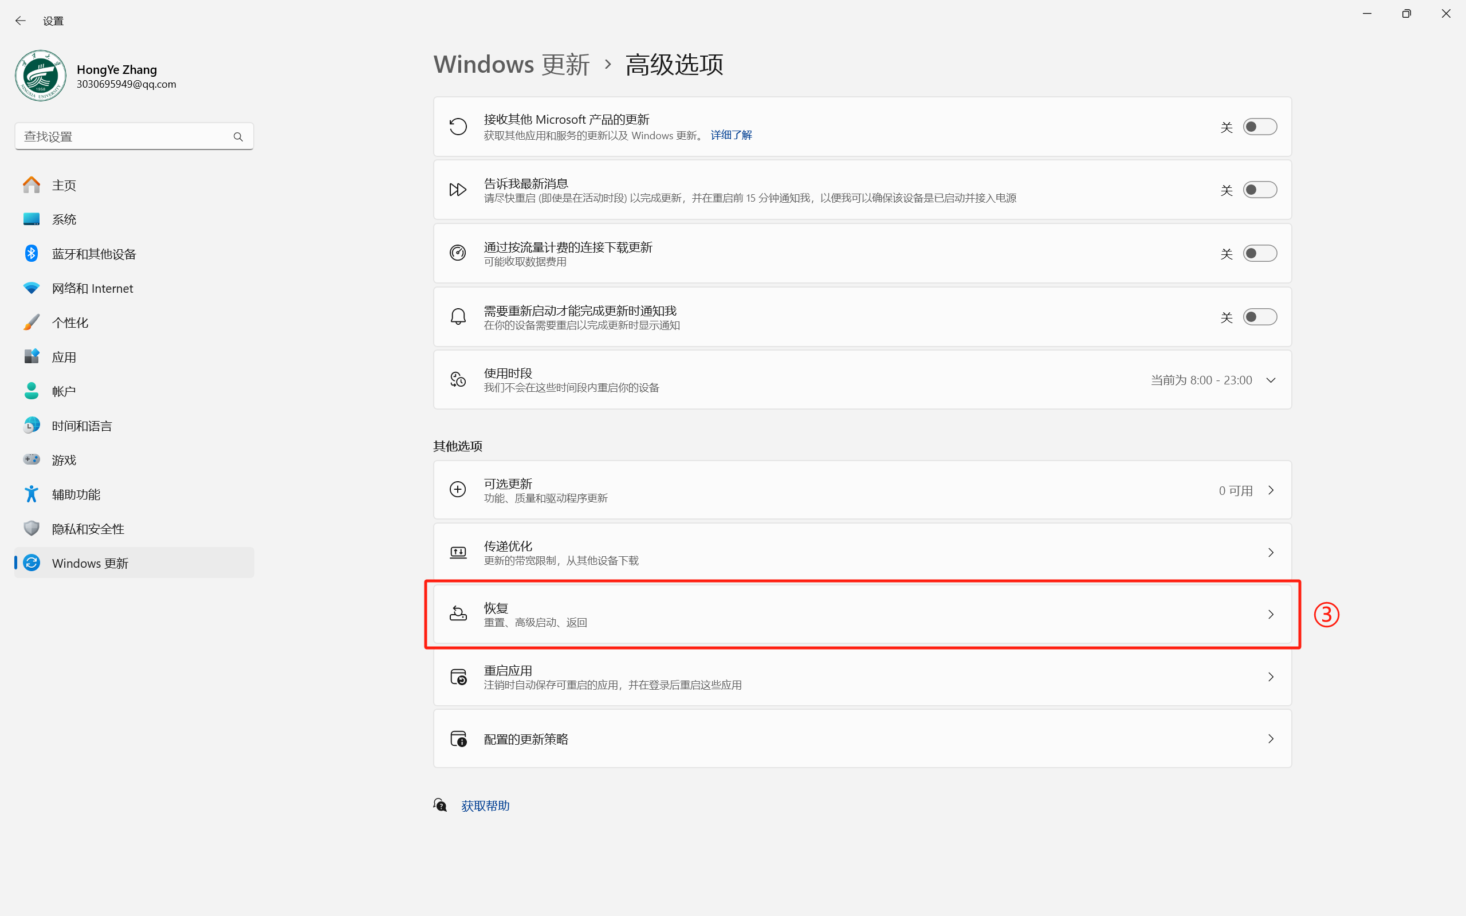Open 传递优化 delivery optimization chevron
This screenshot has width=1466, height=916.
coord(1271,552)
